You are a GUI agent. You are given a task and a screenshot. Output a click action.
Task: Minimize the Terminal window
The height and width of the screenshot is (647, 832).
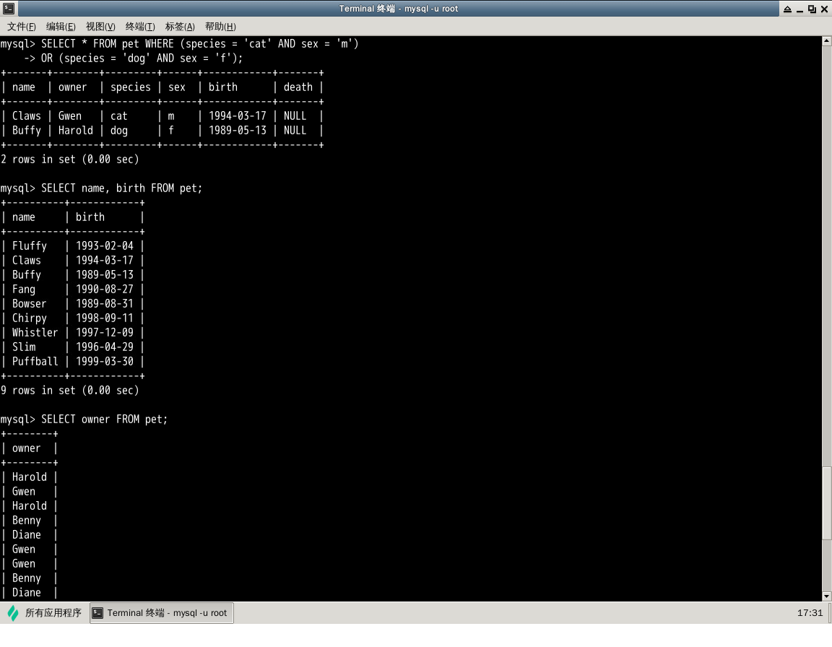coord(799,9)
